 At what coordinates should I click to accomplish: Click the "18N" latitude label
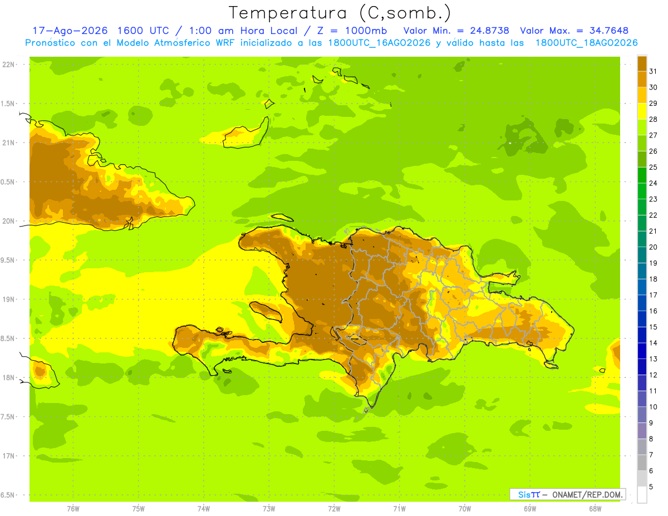8,377
